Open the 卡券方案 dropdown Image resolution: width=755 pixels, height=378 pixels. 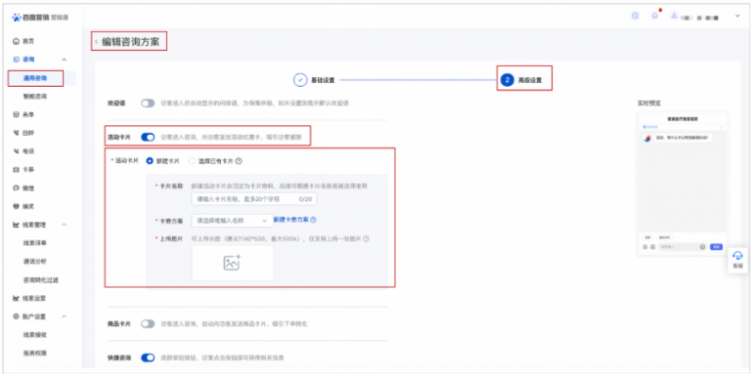pyautogui.click(x=232, y=221)
